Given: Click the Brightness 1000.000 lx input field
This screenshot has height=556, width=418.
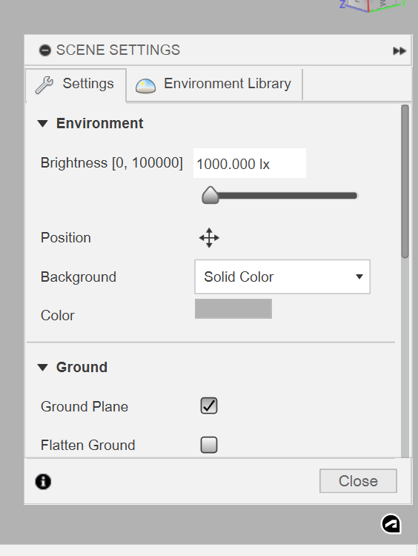Looking at the screenshot, I should (250, 163).
